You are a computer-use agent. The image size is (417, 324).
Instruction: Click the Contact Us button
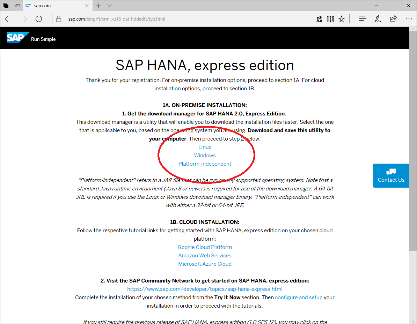[x=391, y=175]
